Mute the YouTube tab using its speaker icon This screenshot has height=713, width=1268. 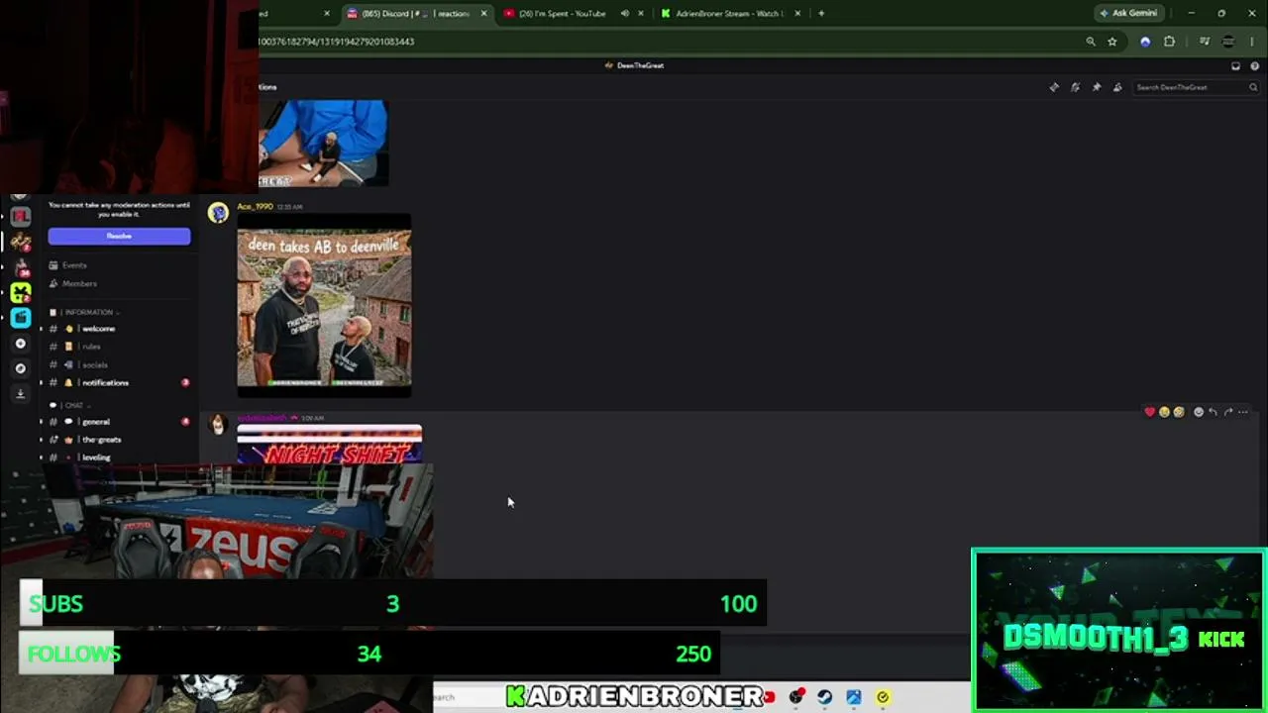pos(624,14)
